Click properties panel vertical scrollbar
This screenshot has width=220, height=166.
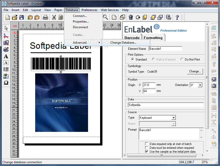coord(207,77)
